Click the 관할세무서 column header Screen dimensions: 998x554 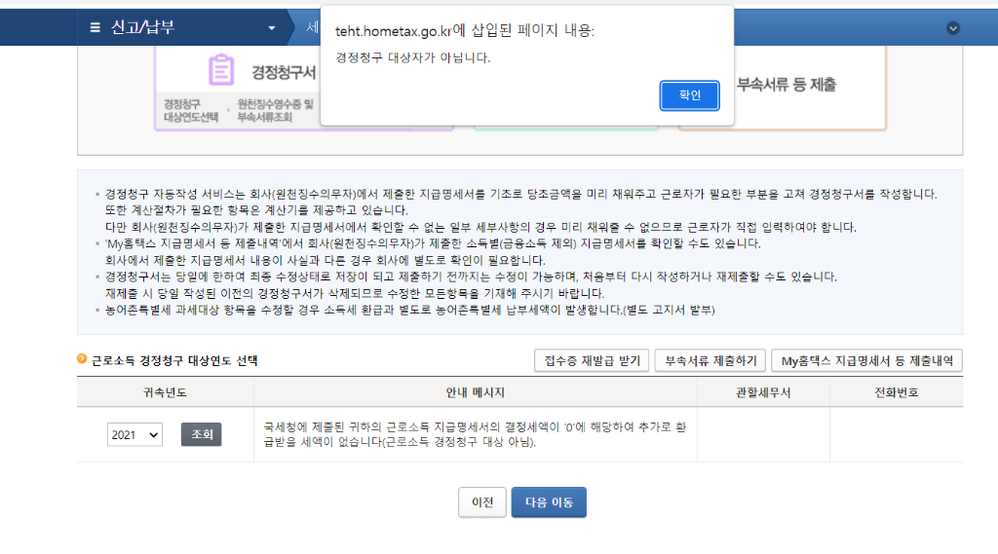[x=763, y=392]
